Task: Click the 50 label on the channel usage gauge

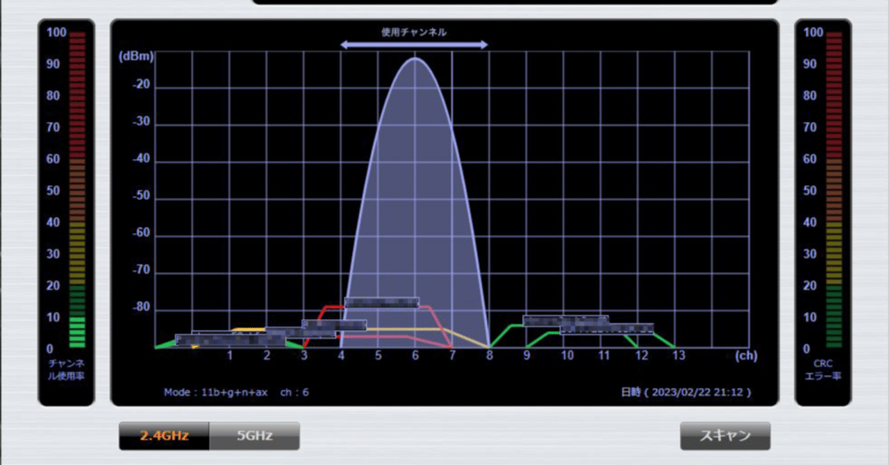Action: (53, 191)
